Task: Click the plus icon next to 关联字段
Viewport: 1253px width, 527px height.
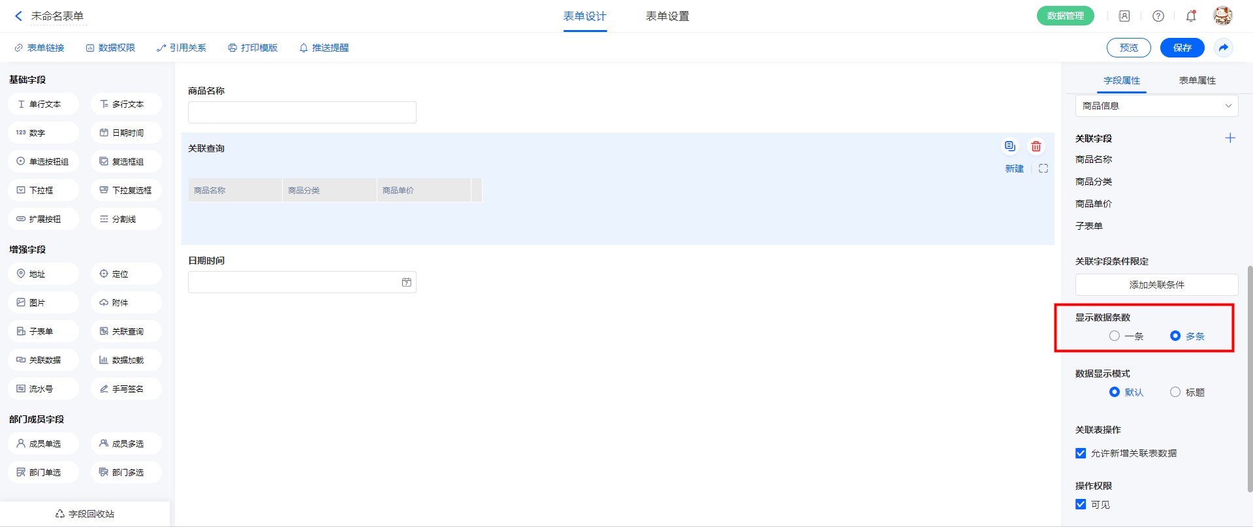Action: point(1230,138)
